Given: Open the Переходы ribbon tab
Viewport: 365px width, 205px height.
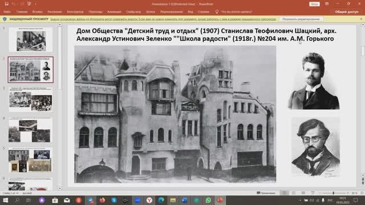Looking at the screenshot, I should [95, 11].
